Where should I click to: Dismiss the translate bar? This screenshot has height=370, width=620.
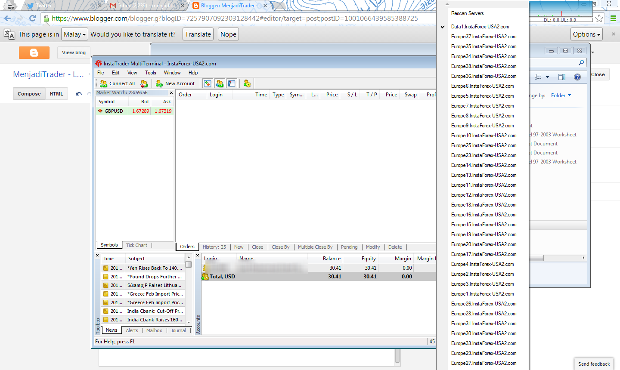614,34
